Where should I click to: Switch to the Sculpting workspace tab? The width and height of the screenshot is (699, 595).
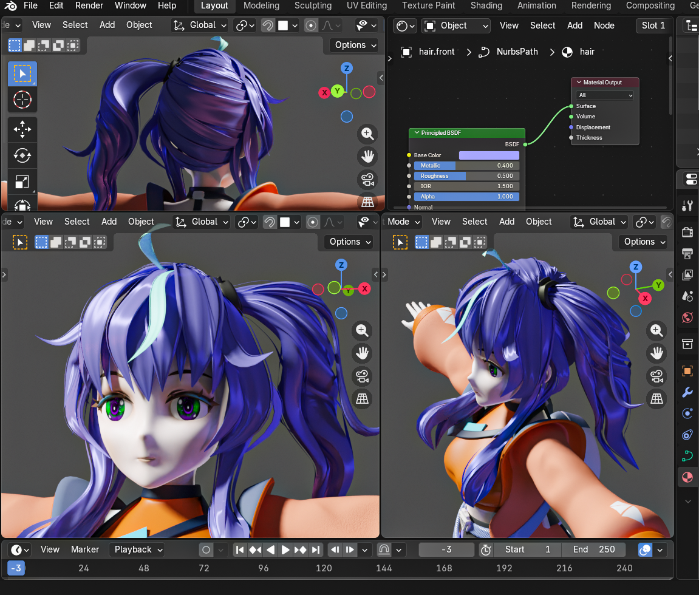tap(313, 6)
